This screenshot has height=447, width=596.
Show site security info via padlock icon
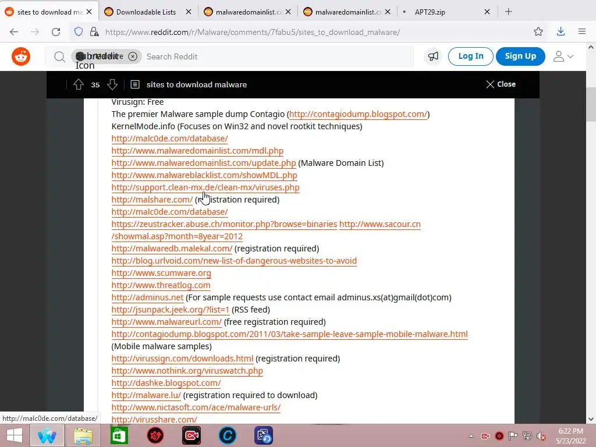pyautogui.click(x=94, y=32)
